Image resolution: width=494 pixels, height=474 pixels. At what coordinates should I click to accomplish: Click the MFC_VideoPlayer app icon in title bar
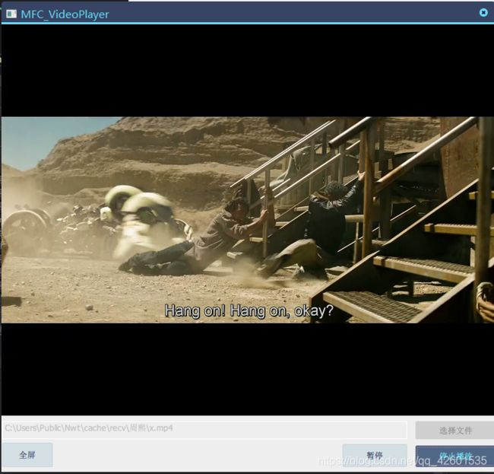click(11, 14)
